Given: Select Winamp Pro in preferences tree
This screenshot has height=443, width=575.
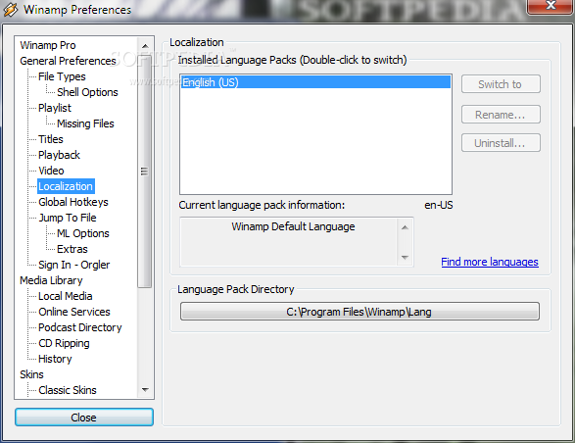Looking at the screenshot, I should tap(48, 45).
